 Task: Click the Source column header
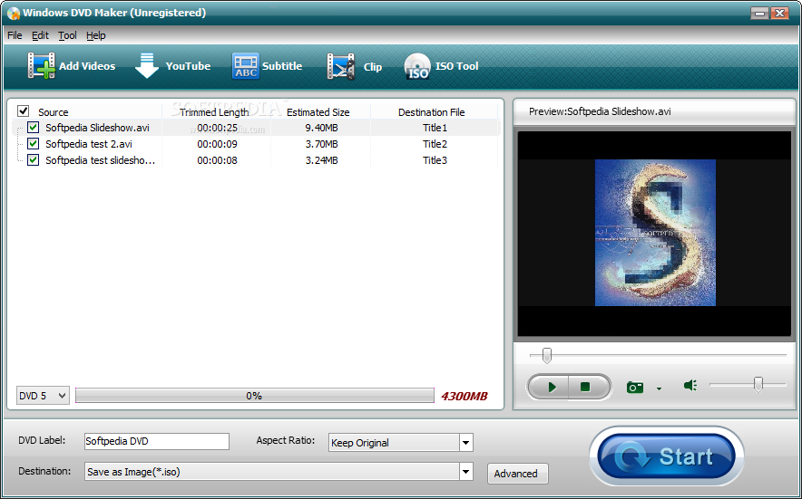tap(54, 112)
